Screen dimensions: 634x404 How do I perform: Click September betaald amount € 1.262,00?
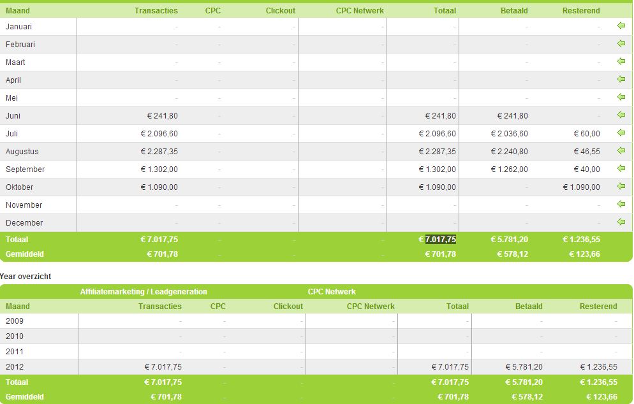509,170
